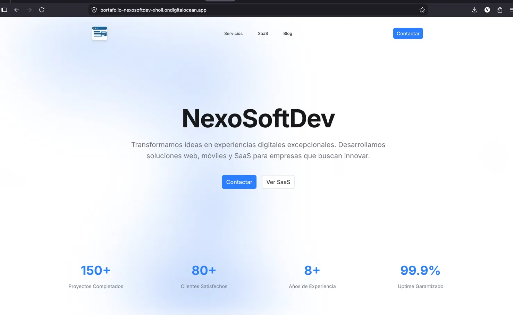The height and width of the screenshot is (315, 513).
Task: Click the Clientes Satisfechos label
Action: (x=204, y=286)
